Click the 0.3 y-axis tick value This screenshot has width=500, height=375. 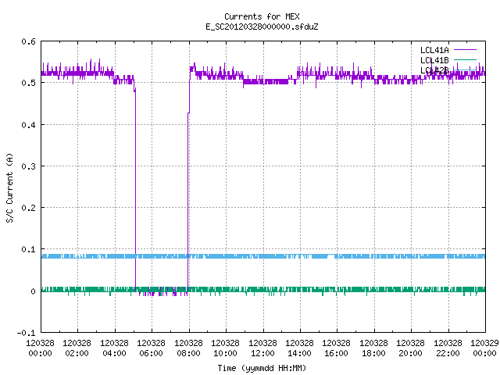[28, 166]
